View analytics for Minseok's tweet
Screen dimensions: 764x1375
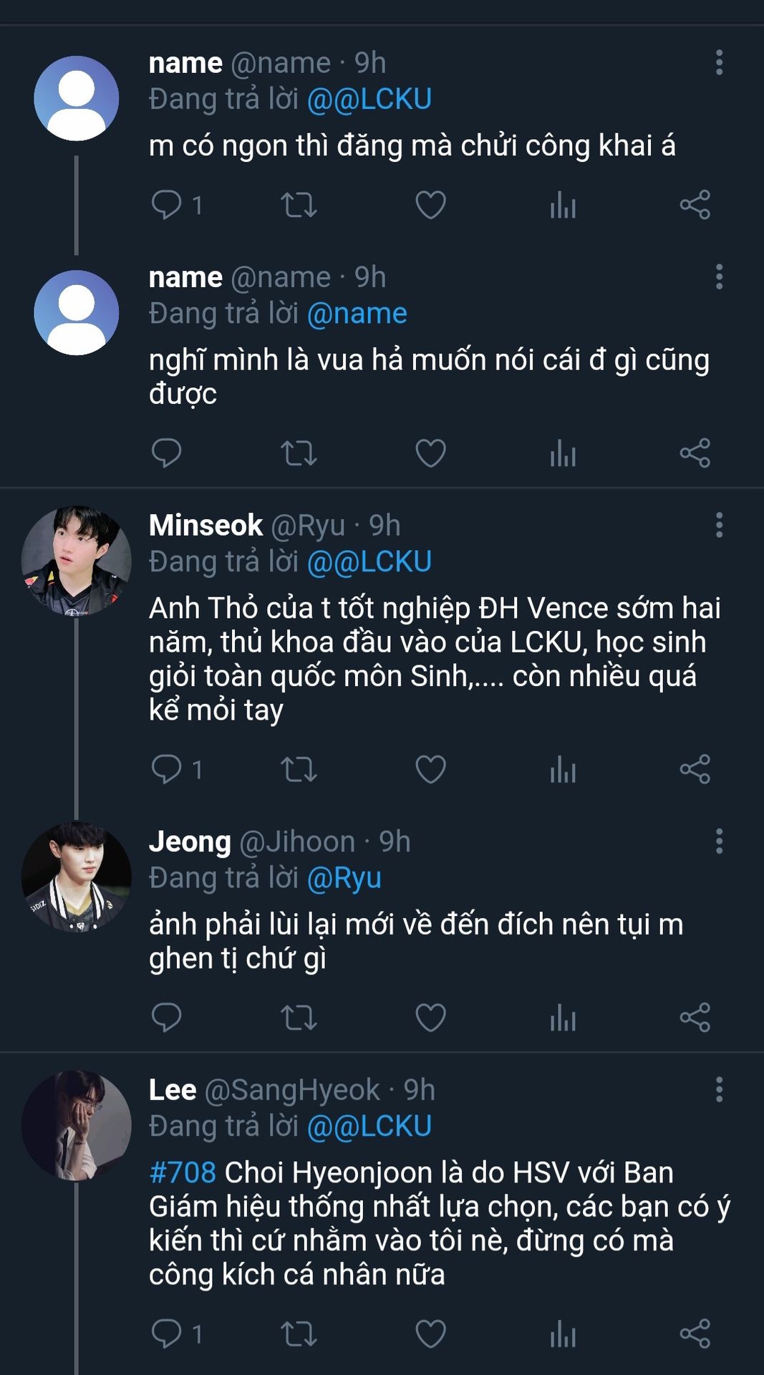563,769
